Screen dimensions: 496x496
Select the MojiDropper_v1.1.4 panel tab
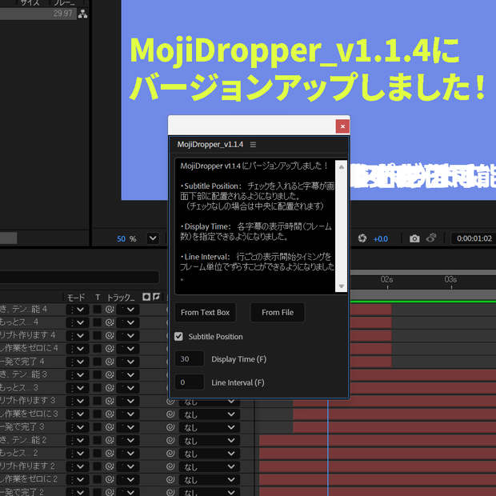click(210, 145)
